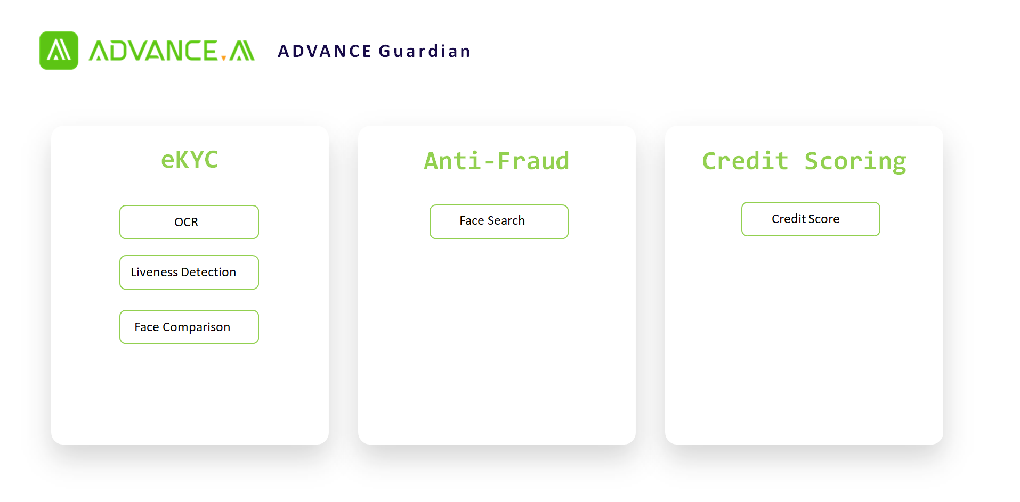Click the word Scoring in the card heading
This screenshot has width=1020, height=502.
pos(855,161)
